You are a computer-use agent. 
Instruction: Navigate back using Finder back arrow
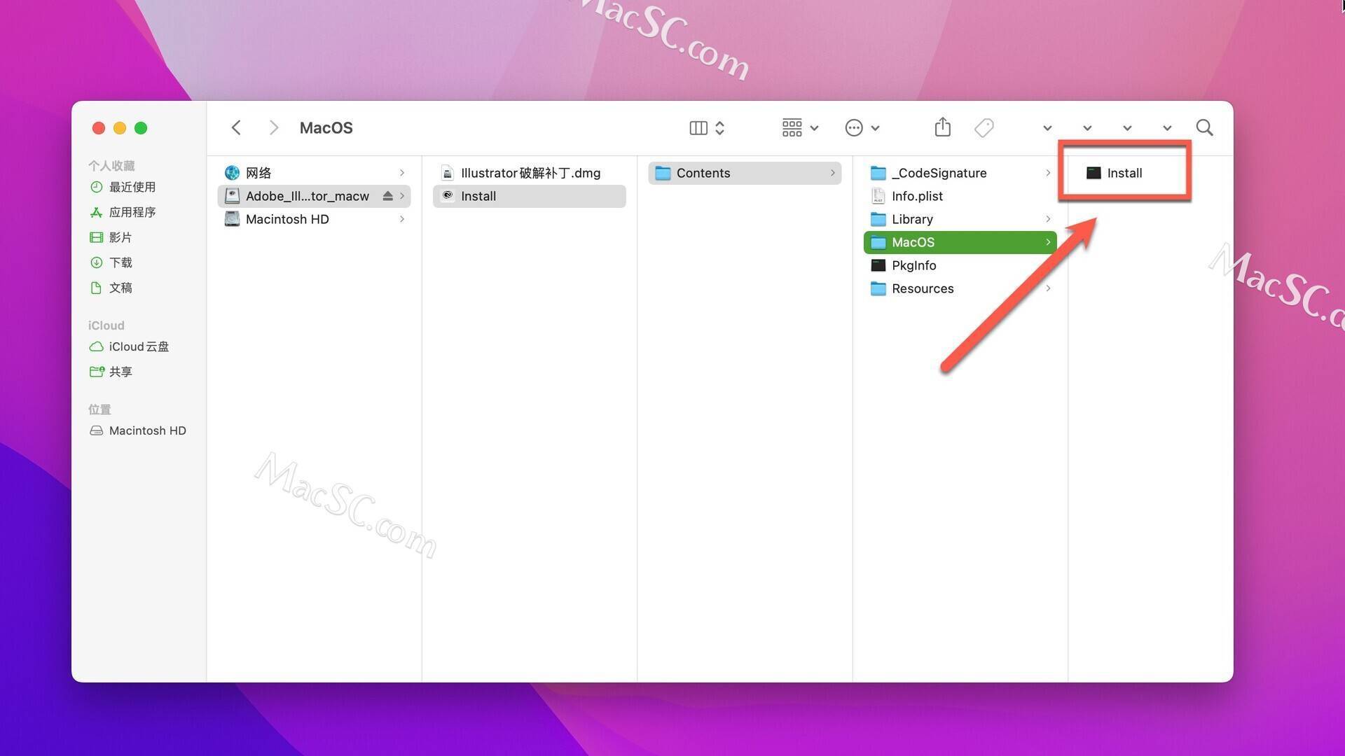click(237, 128)
